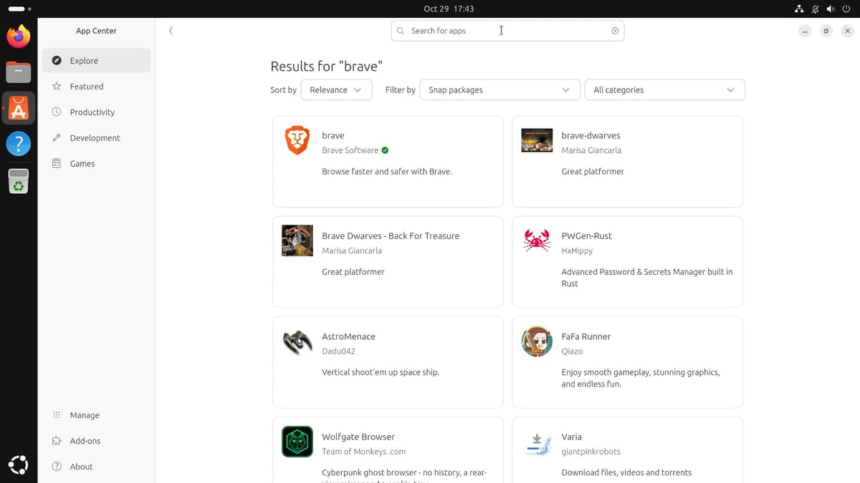Image resolution: width=860 pixels, height=483 pixels.
Task: Click "Vertical shoot'em up space ship." description
Action: pos(381,372)
